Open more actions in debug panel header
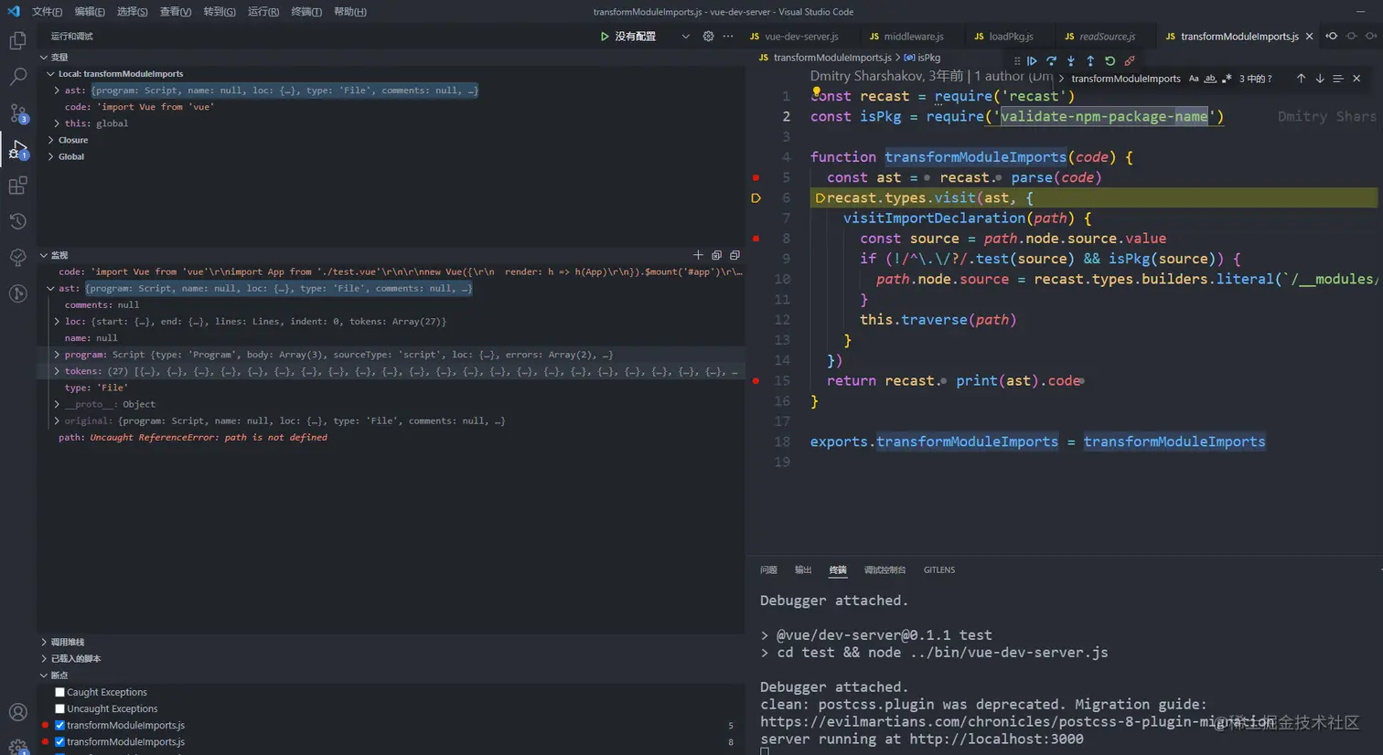Image resolution: width=1383 pixels, height=755 pixels. pyautogui.click(x=728, y=37)
